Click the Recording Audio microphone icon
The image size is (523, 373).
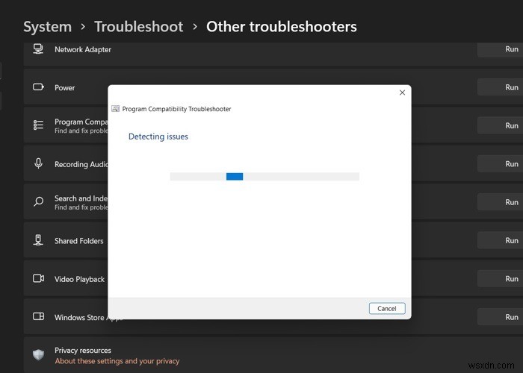[x=38, y=164]
